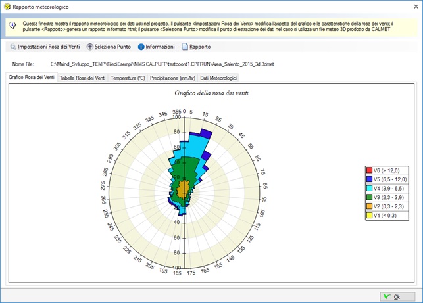Click the blue V5 (6,5 - 12,0) legend swatch
Screen dimensions: 423x303
(x=369, y=179)
